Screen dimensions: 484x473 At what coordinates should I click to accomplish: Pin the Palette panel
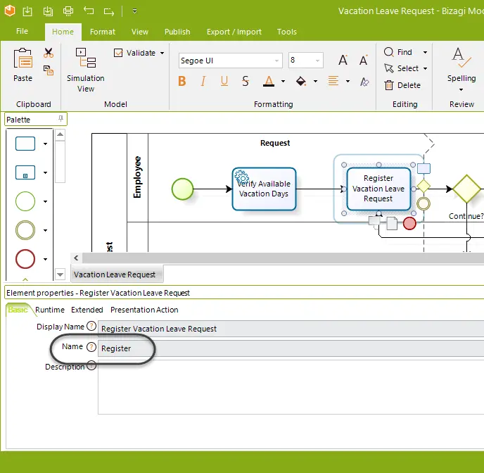tap(60, 118)
